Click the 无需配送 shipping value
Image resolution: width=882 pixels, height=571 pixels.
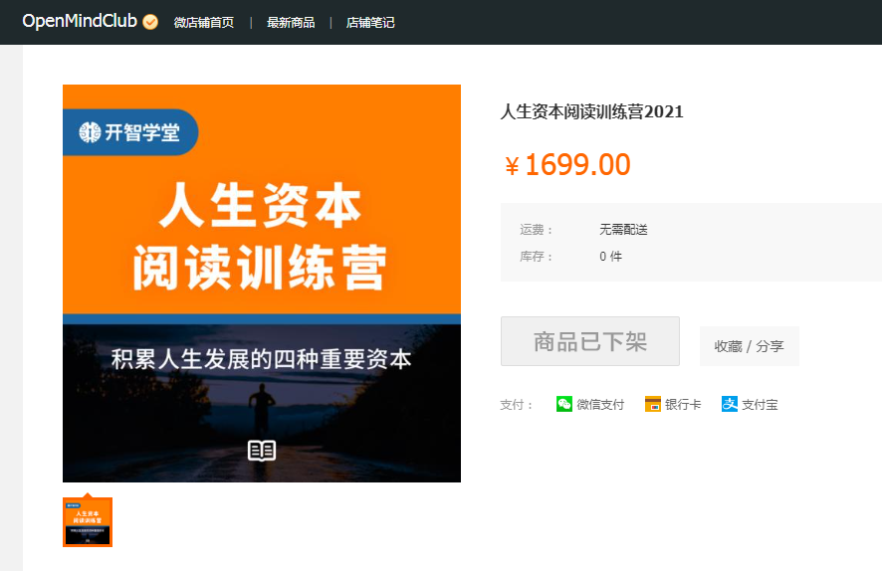click(623, 230)
